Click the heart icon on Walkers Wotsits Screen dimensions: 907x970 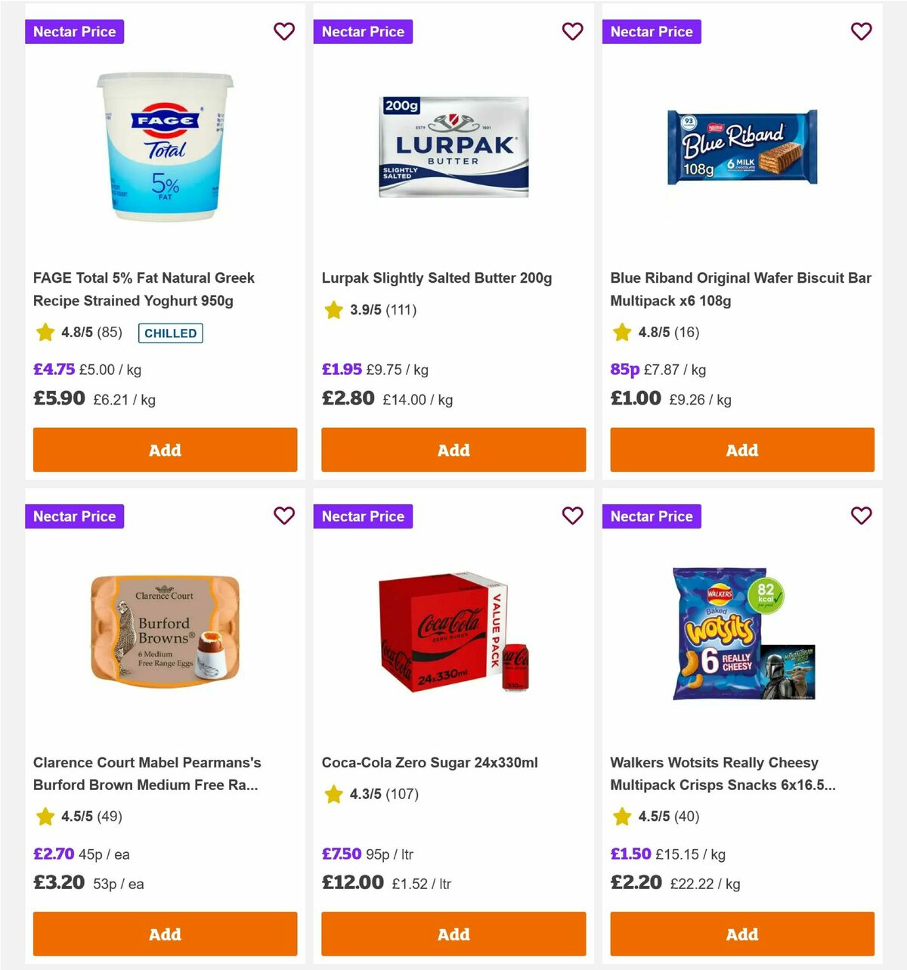click(x=861, y=516)
